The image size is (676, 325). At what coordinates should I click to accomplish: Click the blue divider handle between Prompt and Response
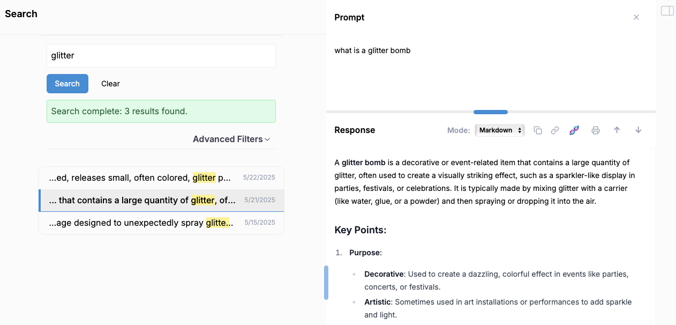[490, 112]
